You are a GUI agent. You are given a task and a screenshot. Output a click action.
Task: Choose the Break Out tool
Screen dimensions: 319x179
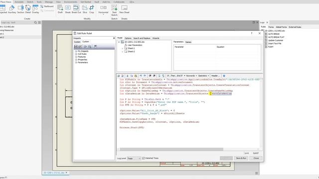tap(76, 9)
